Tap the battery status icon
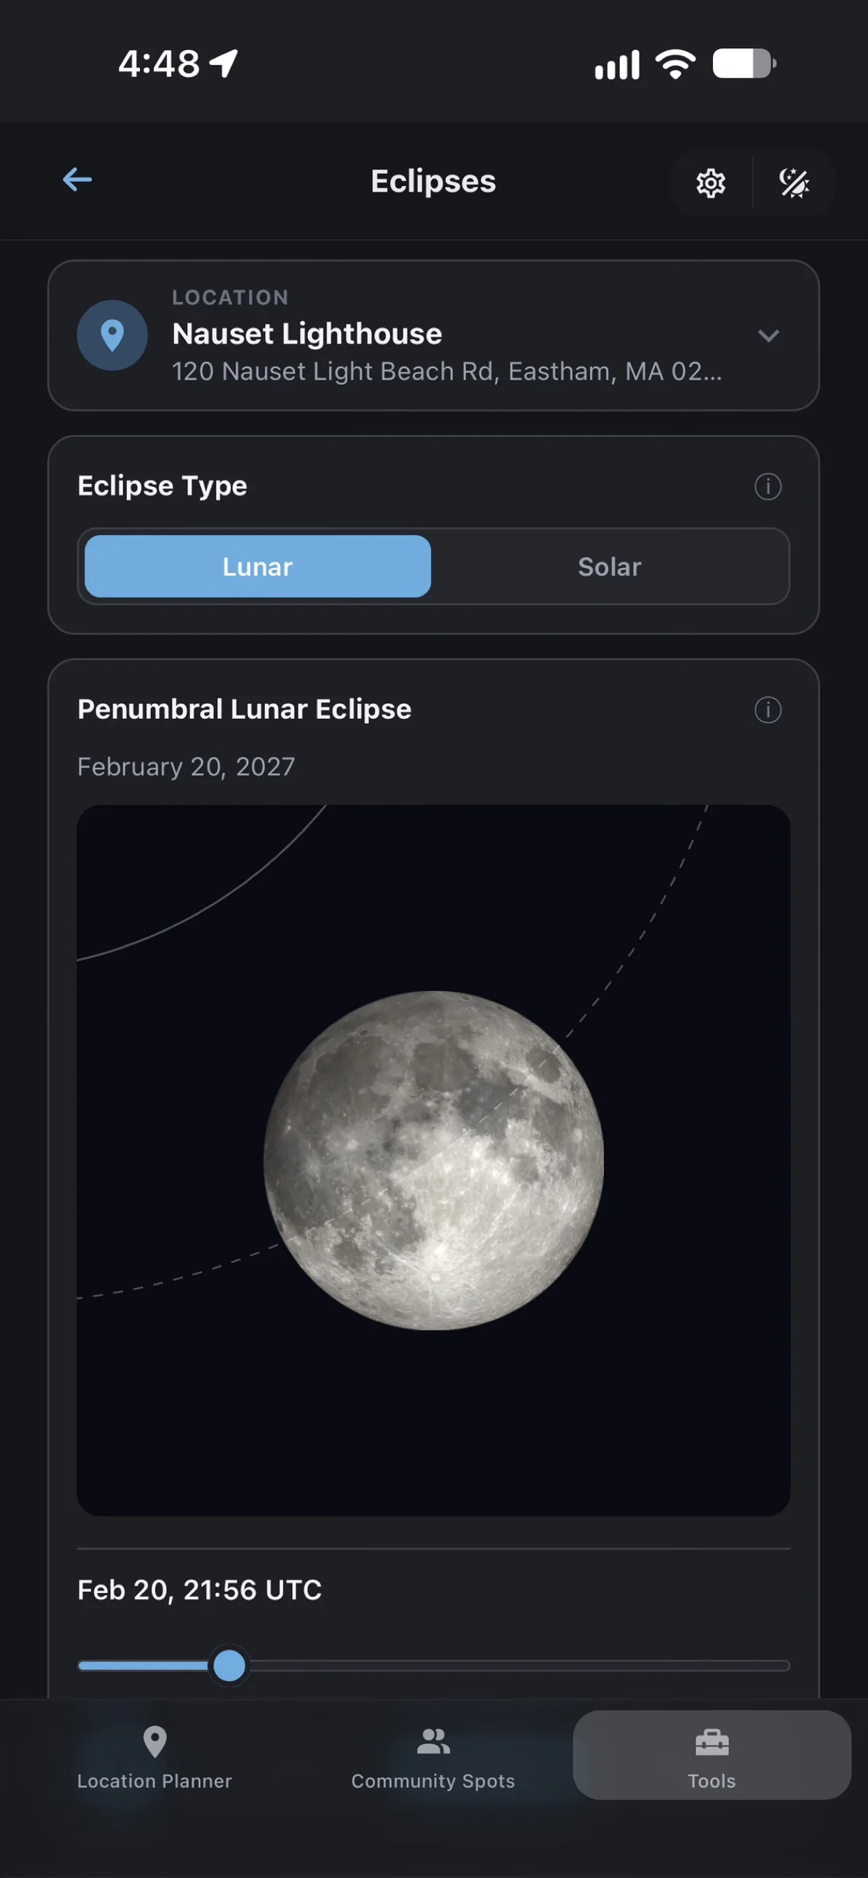The image size is (868, 1878). [x=744, y=64]
